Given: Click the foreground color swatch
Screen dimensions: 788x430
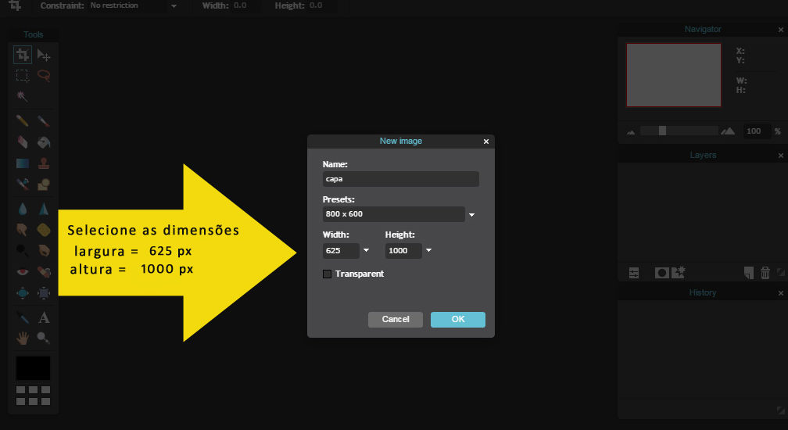Looking at the screenshot, I should tap(33, 368).
